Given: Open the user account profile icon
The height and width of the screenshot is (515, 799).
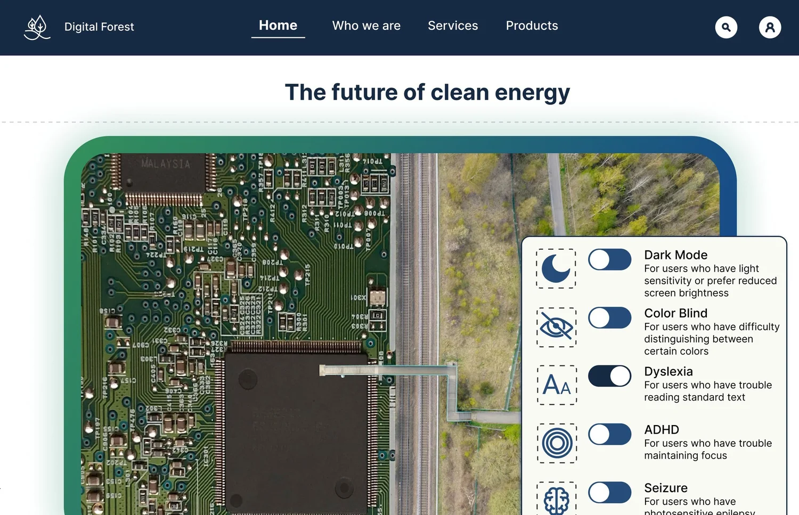Looking at the screenshot, I should coord(770,27).
